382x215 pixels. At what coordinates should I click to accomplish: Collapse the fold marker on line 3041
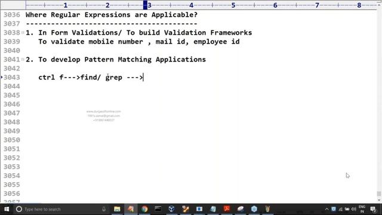23,59
